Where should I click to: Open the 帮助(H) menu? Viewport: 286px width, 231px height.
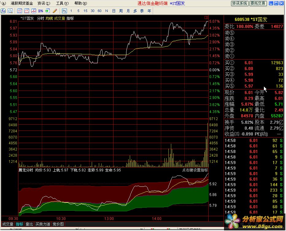pyautogui.click(x=81, y=3)
